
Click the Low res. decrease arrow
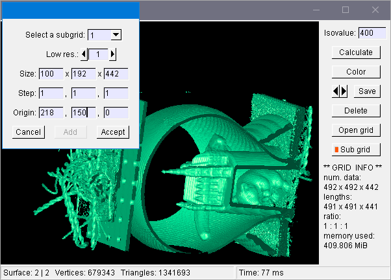pyautogui.click(x=84, y=54)
